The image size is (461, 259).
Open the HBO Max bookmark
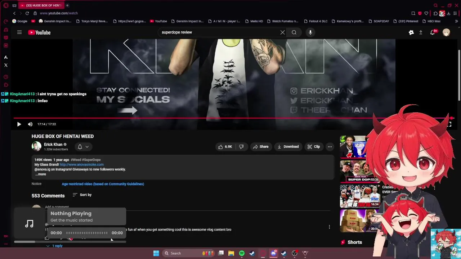[x=431, y=21]
